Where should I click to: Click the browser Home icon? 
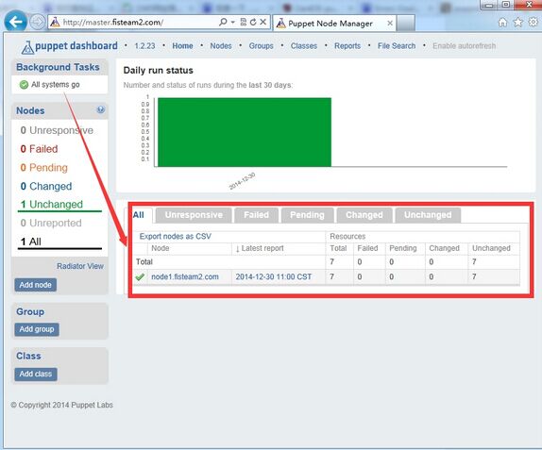503,23
